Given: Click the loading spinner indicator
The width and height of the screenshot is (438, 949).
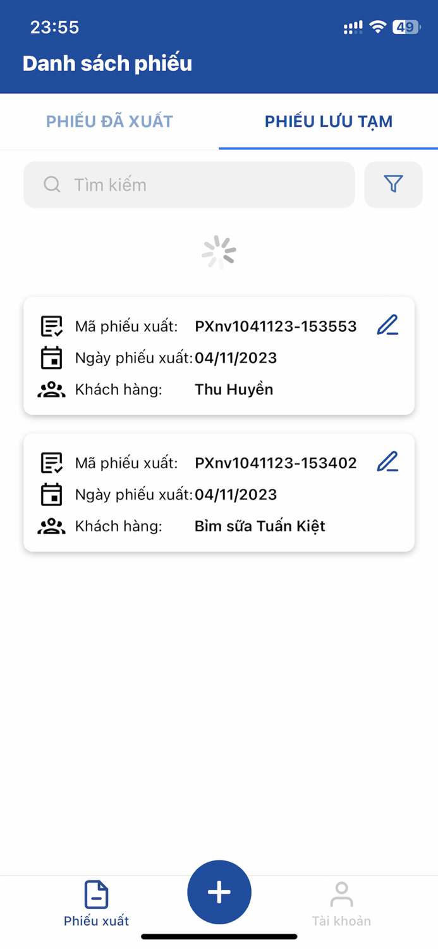Looking at the screenshot, I should pyautogui.click(x=219, y=251).
